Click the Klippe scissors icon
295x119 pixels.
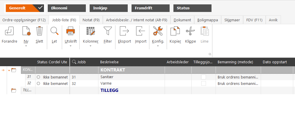click(x=190, y=31)
